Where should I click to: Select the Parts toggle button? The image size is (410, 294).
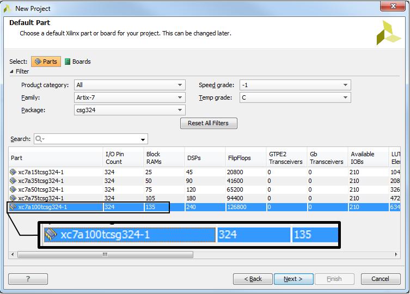[46, 62]
